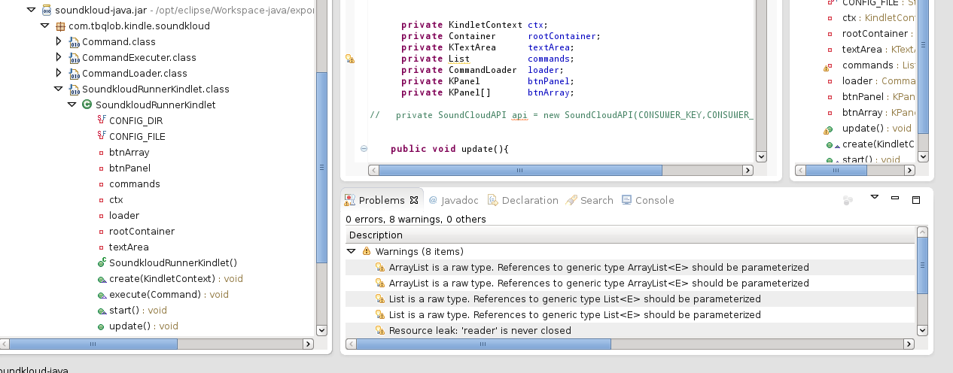The height and width of the screenshot is (373, 953).
Task: Minimize the Problems panel
Action: click(895, 199)
